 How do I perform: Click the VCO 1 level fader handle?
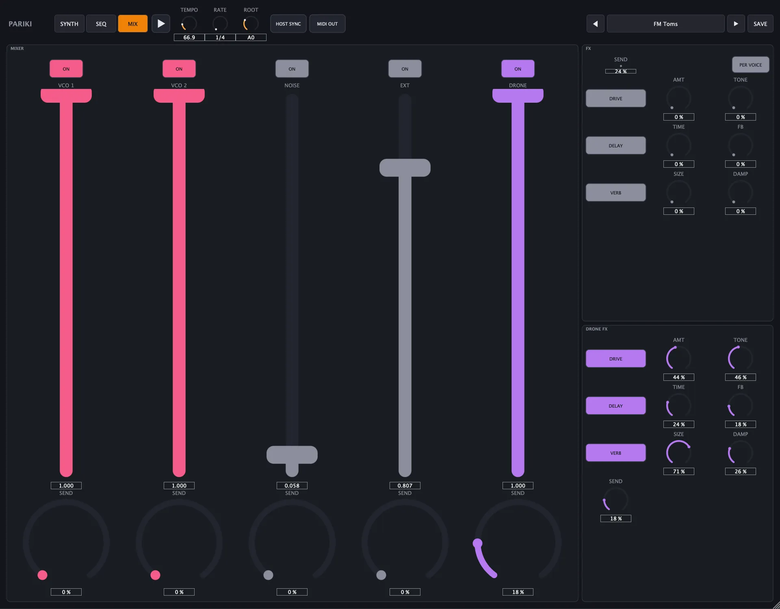pyautogui.click(x=66, y=96)
